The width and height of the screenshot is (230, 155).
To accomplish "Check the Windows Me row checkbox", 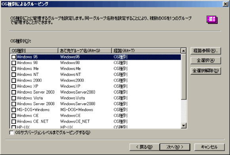I will (x=13, y=69).
